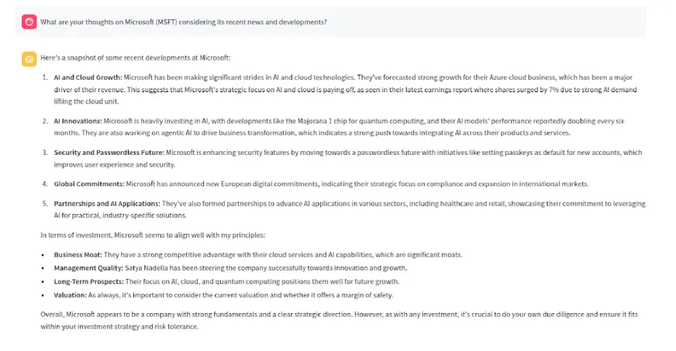Click the 'Valuation' bullet label
676x351 pixels.
coord(71,295)
